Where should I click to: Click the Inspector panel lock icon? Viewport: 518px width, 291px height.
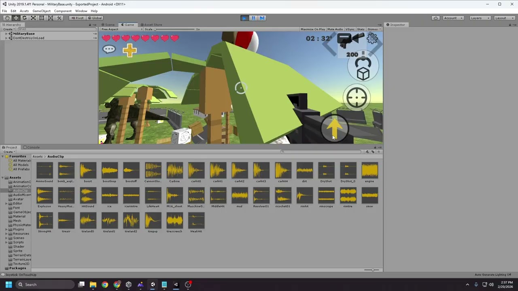tap(510, 25)
